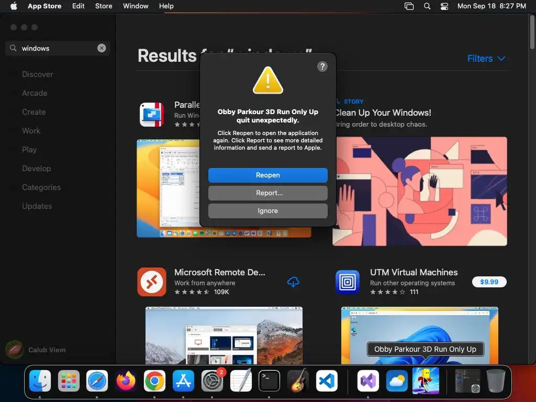
Task: Open the Discover section in sidebar
Action: (37, 74)
